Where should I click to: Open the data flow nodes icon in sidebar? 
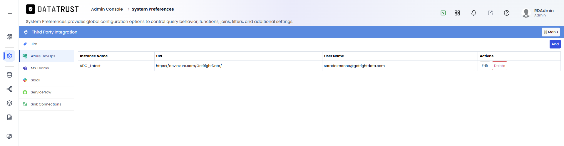9,89
